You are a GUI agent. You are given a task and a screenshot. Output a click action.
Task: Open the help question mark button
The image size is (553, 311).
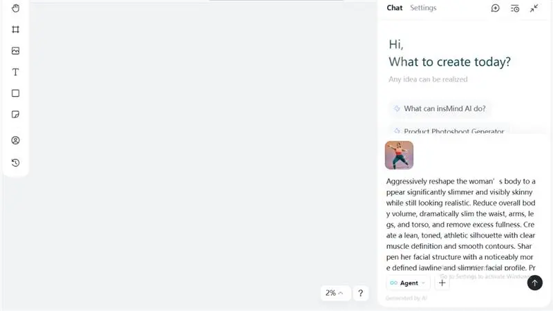(361, 293)
